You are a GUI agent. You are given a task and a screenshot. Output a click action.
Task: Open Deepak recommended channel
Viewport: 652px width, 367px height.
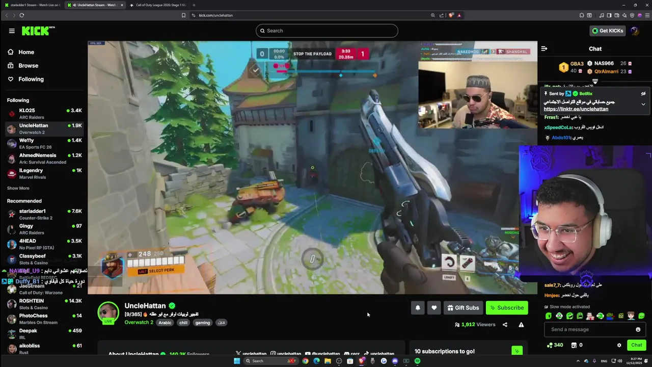coord(44,334)
